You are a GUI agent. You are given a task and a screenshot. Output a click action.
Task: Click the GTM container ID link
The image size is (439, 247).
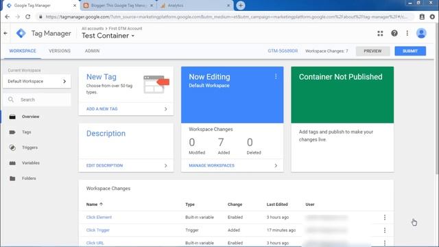coord(283,51)
